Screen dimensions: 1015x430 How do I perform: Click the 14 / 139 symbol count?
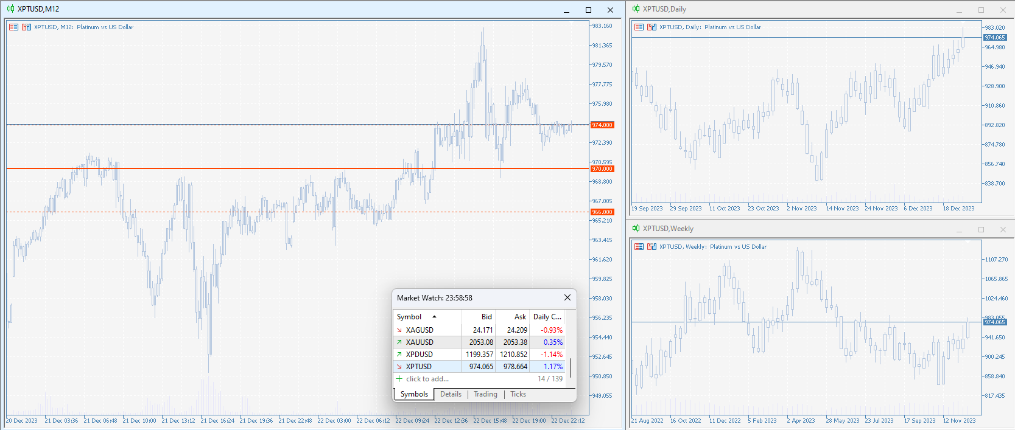tap(550, 379)
